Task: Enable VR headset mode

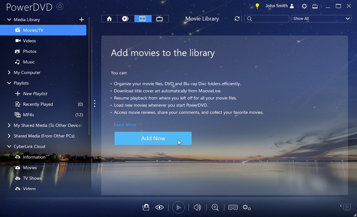Action: pyautogui.click(x=233, y=207)
